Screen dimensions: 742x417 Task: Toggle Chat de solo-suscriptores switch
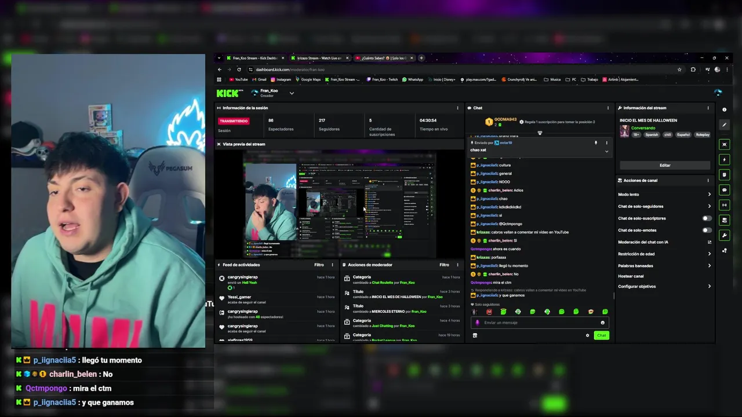click(707, 218)
